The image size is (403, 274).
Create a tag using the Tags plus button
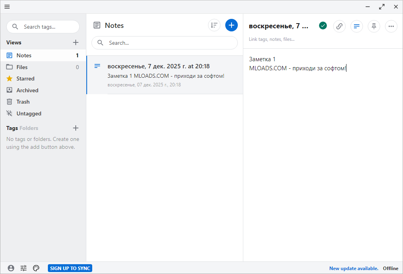pyautogui.click(x=75, y=128)
